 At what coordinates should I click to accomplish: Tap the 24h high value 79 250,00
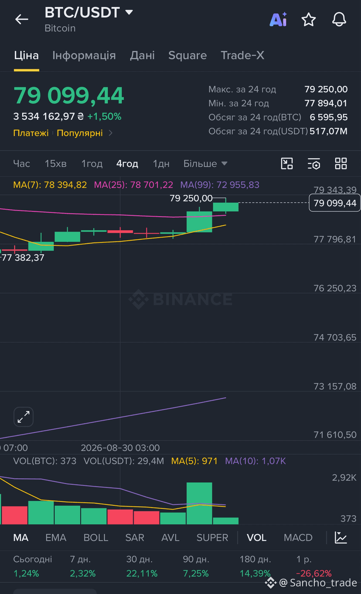[326, 90]
